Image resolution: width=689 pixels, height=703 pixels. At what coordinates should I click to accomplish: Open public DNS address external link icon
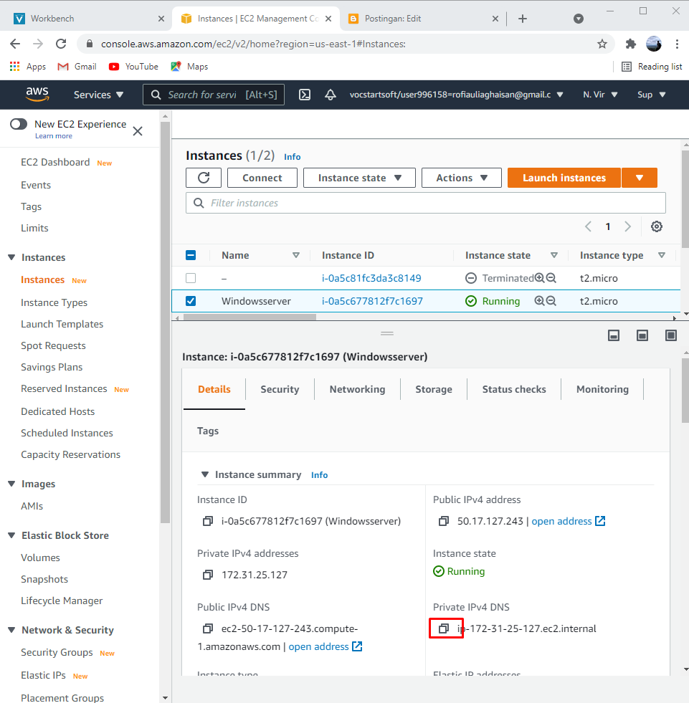357,646
